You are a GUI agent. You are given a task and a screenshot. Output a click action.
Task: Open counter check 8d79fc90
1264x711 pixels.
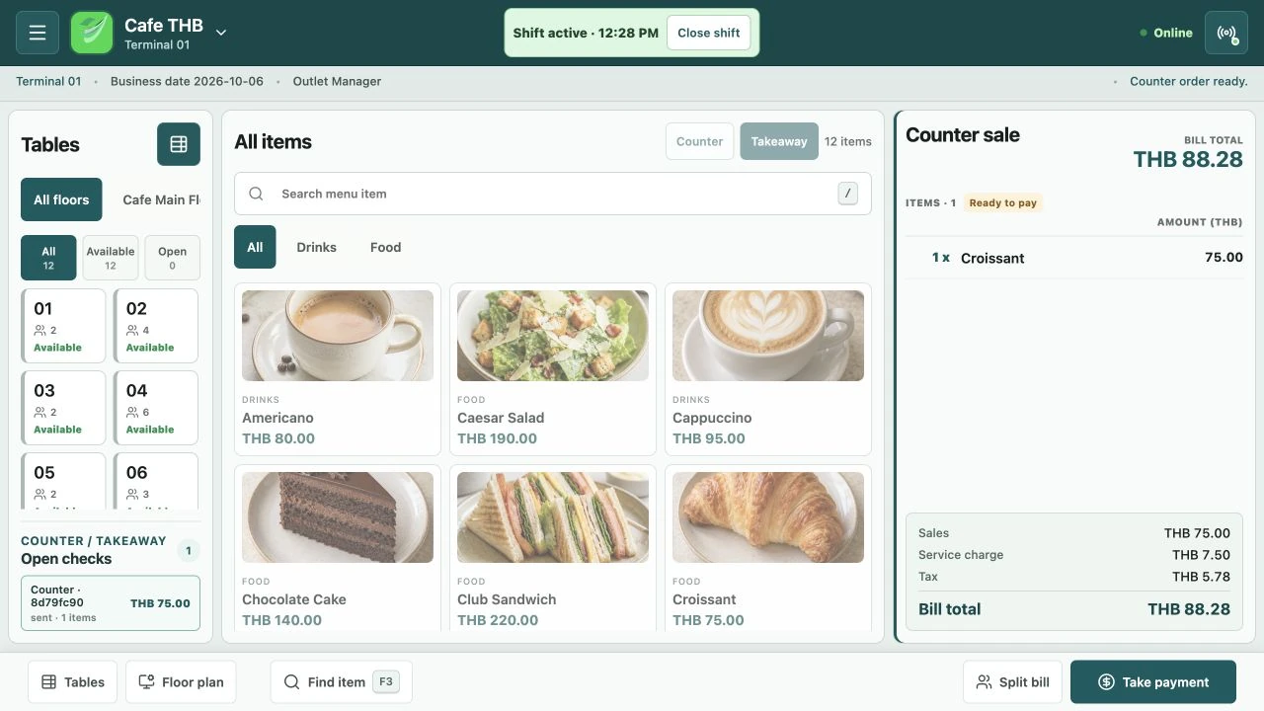coord(111,603)
